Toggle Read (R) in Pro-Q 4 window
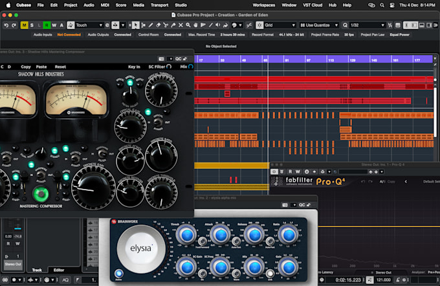This screenshot has width=440, height=286. (290, 171)
